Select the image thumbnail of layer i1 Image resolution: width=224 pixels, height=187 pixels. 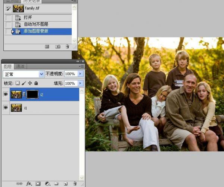tap(16, 108)
